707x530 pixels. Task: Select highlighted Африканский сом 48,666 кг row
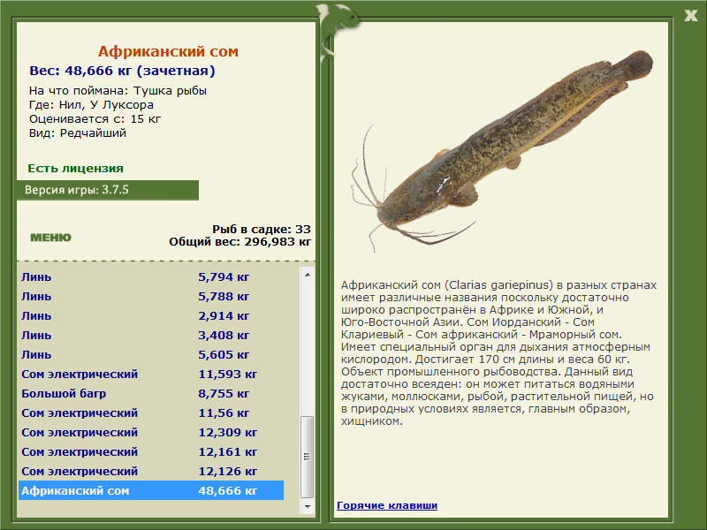[151, 490]
